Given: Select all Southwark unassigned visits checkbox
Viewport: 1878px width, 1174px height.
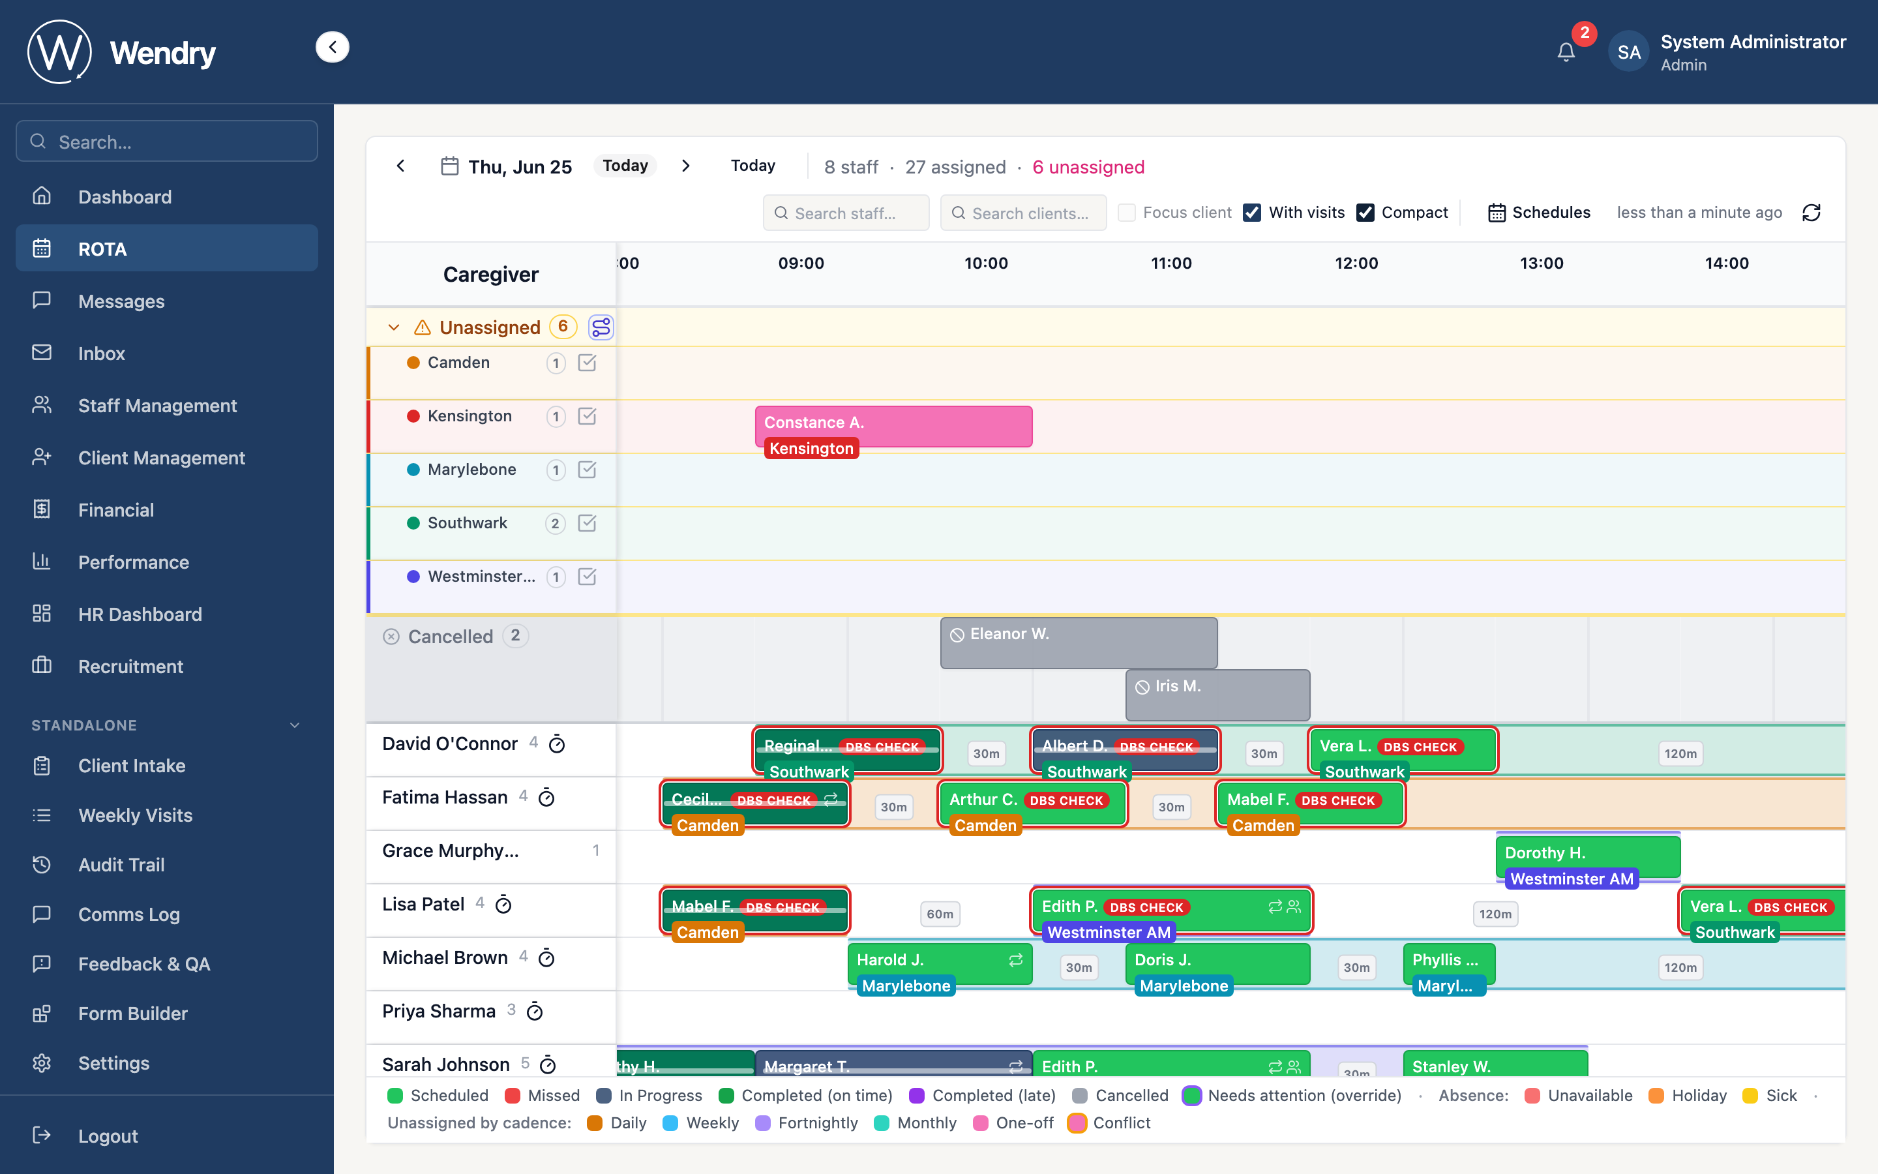Looking at the screenshot, I should click(588, 523).
